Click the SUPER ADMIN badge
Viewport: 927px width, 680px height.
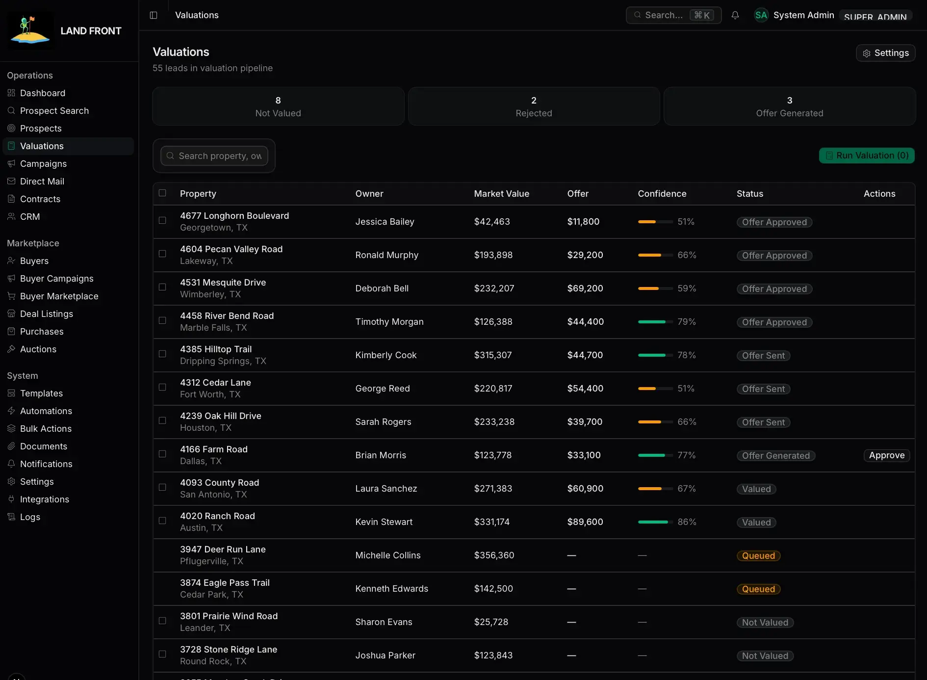(875, 16)
